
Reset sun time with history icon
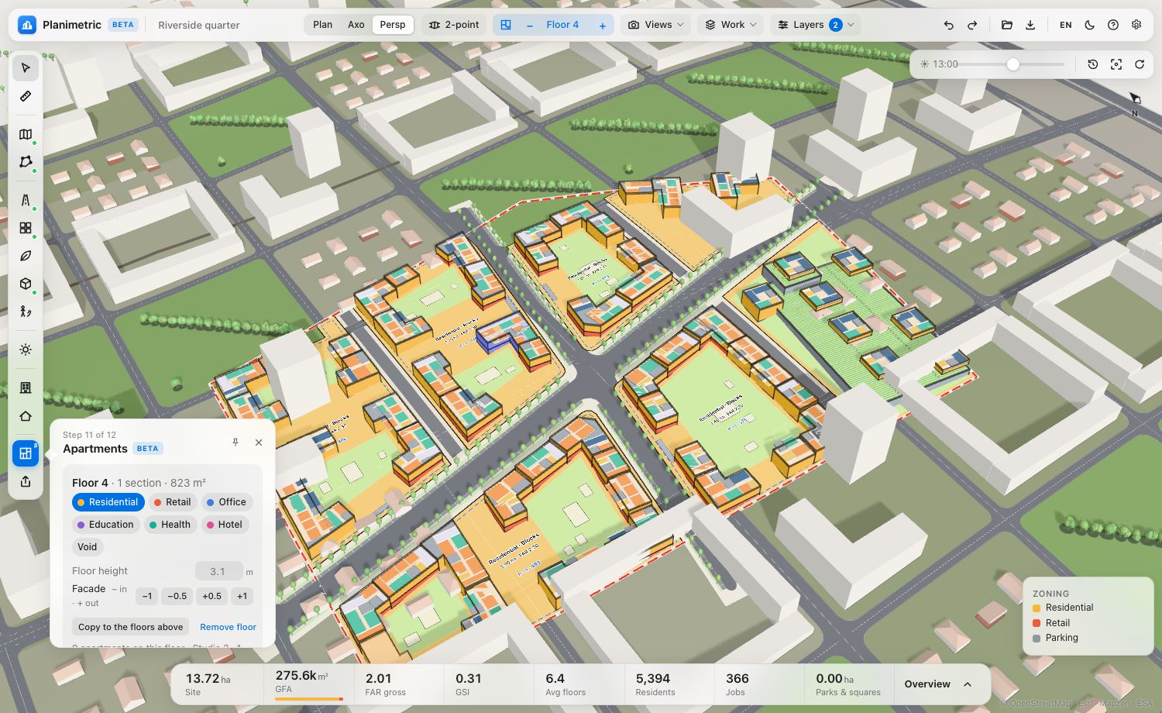1093,64
